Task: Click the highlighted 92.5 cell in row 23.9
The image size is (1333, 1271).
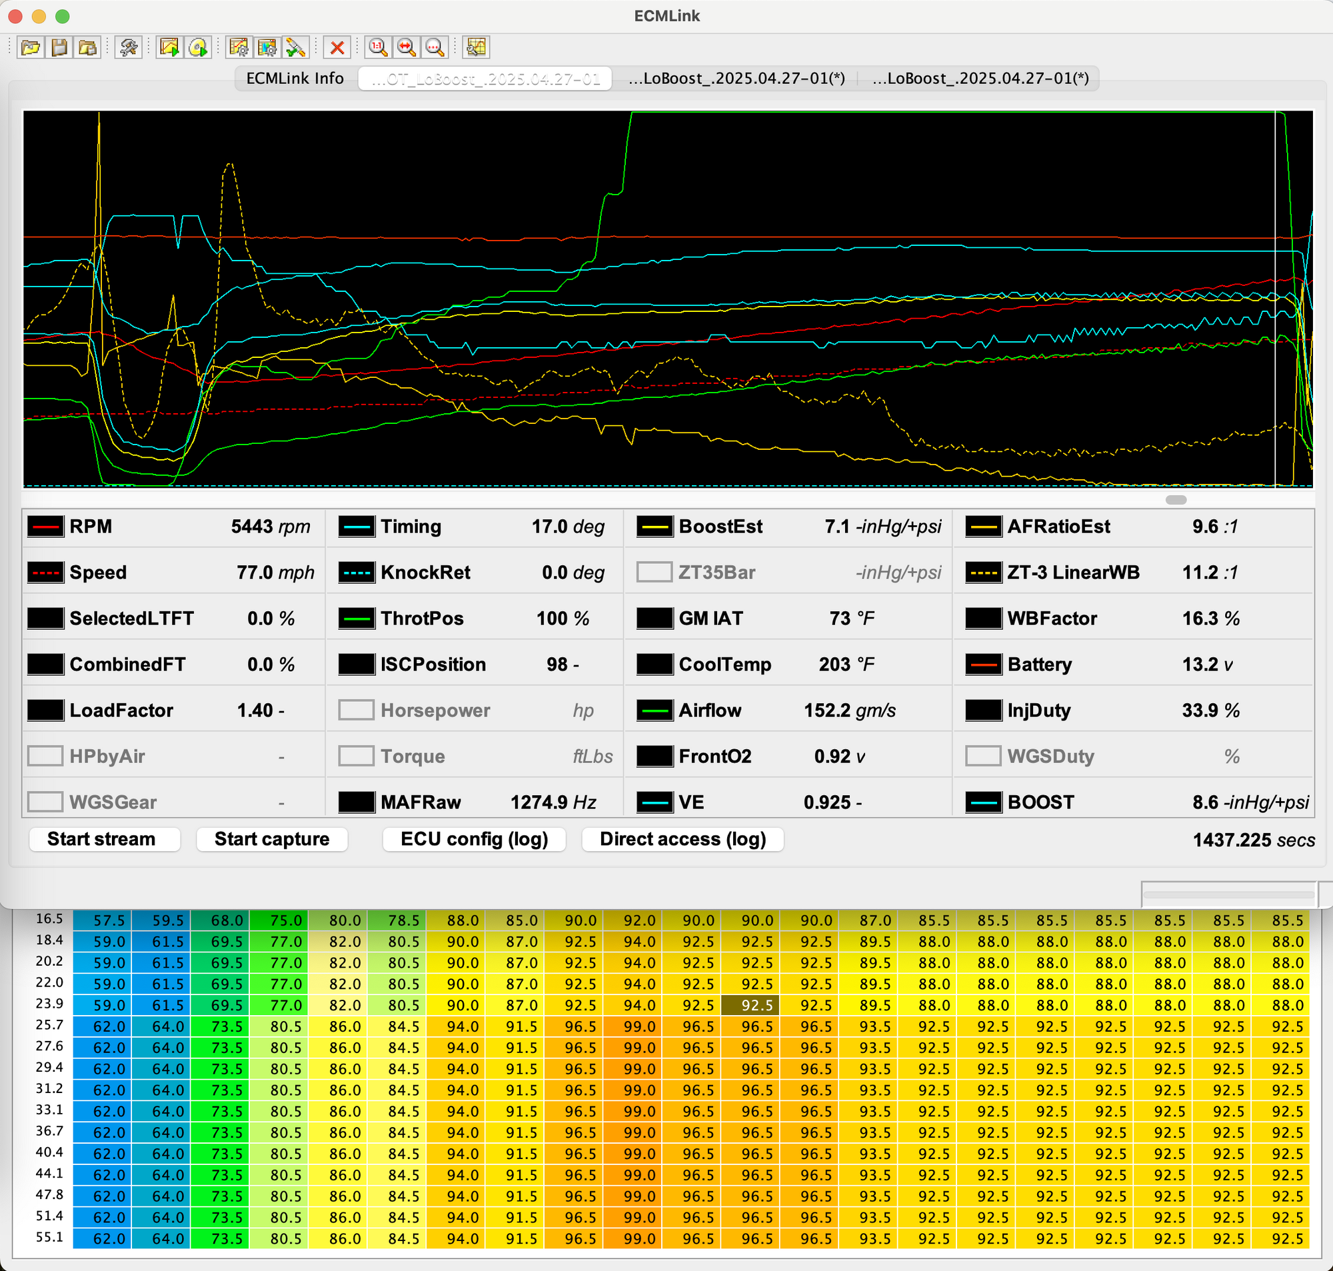Action: [750, 1006]
